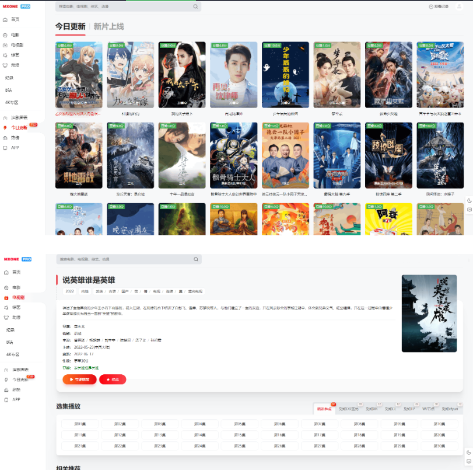
Task: Toggle 收藏 to favorite this show
Action: coord(112,379)
